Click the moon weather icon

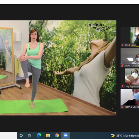pyautogui.click(x=113, y=135)
